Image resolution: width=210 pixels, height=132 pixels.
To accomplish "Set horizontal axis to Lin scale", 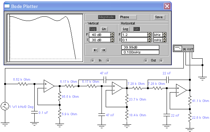I will [136, 29].
